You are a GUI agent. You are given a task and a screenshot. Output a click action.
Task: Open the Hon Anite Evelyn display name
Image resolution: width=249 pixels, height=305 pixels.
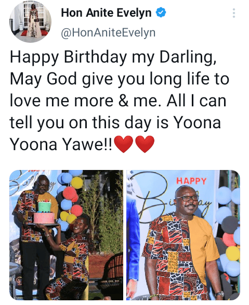(x=106, y=13)
